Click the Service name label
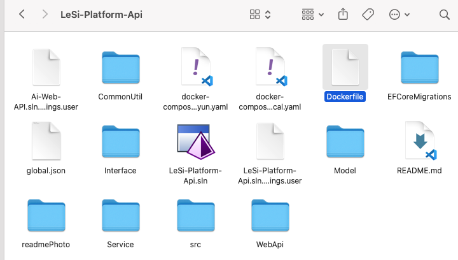 pyautogui.click(x=120, y=245)
